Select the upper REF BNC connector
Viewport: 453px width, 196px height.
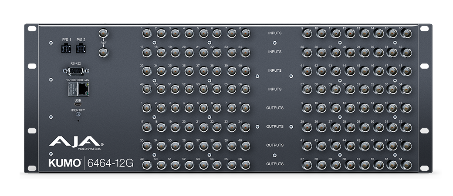(x=103, y=33)
